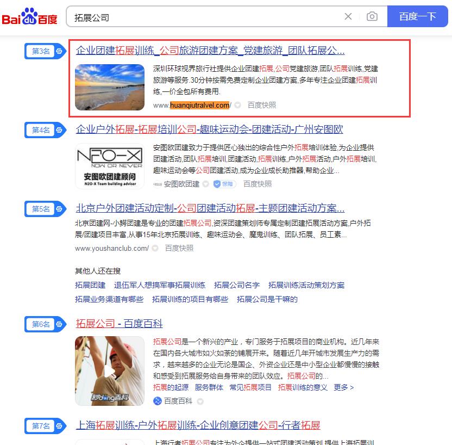Click the 保障 shield badge
This screenshot has width=452, height=445.
(224, 184)
